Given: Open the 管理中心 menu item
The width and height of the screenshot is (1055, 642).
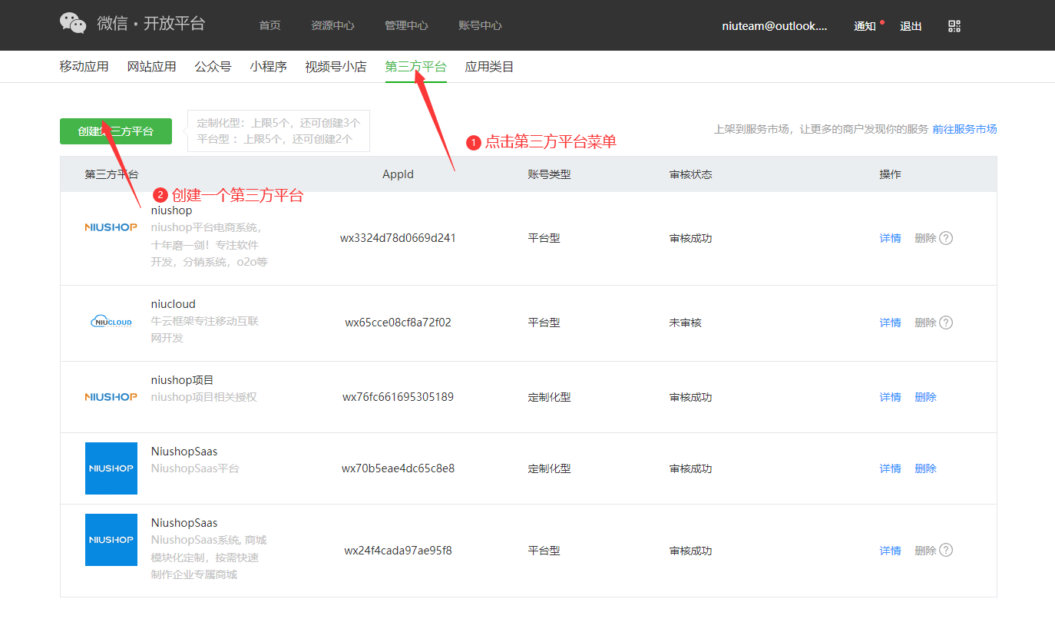Looking at the screenshot, I should point(406,25).
